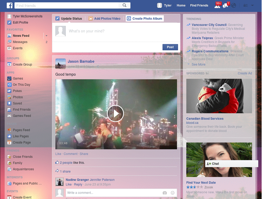265x199 pixels.
Task: Click the What's on your mind field
Action: (122, 31)
